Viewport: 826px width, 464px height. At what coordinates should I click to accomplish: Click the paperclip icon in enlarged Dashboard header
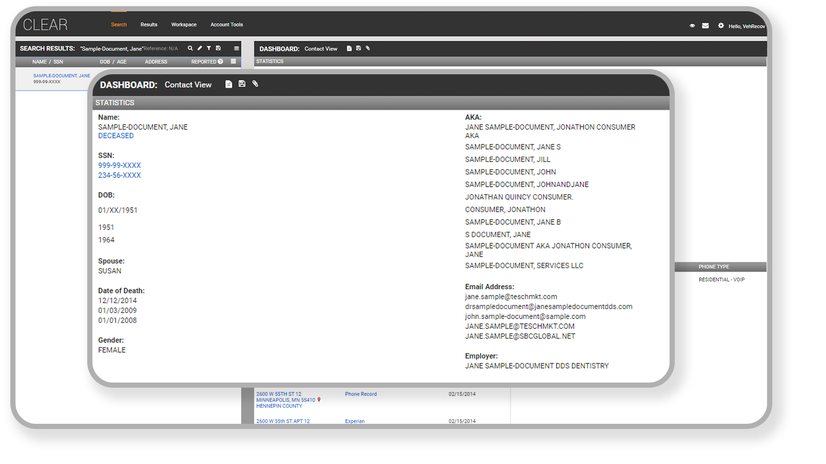(x=255, y=84)
